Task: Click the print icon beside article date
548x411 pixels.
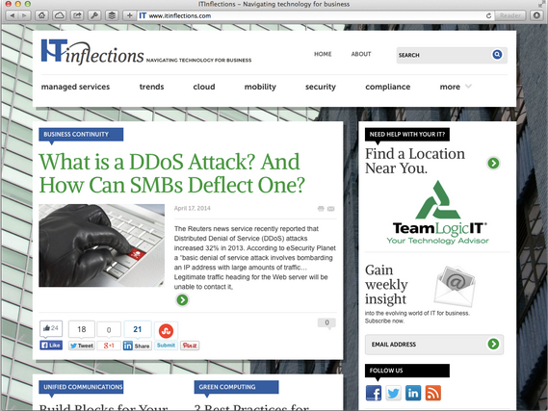Action: tap(321, 209)
